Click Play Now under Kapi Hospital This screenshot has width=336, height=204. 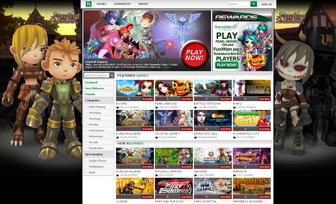point(225,197)
